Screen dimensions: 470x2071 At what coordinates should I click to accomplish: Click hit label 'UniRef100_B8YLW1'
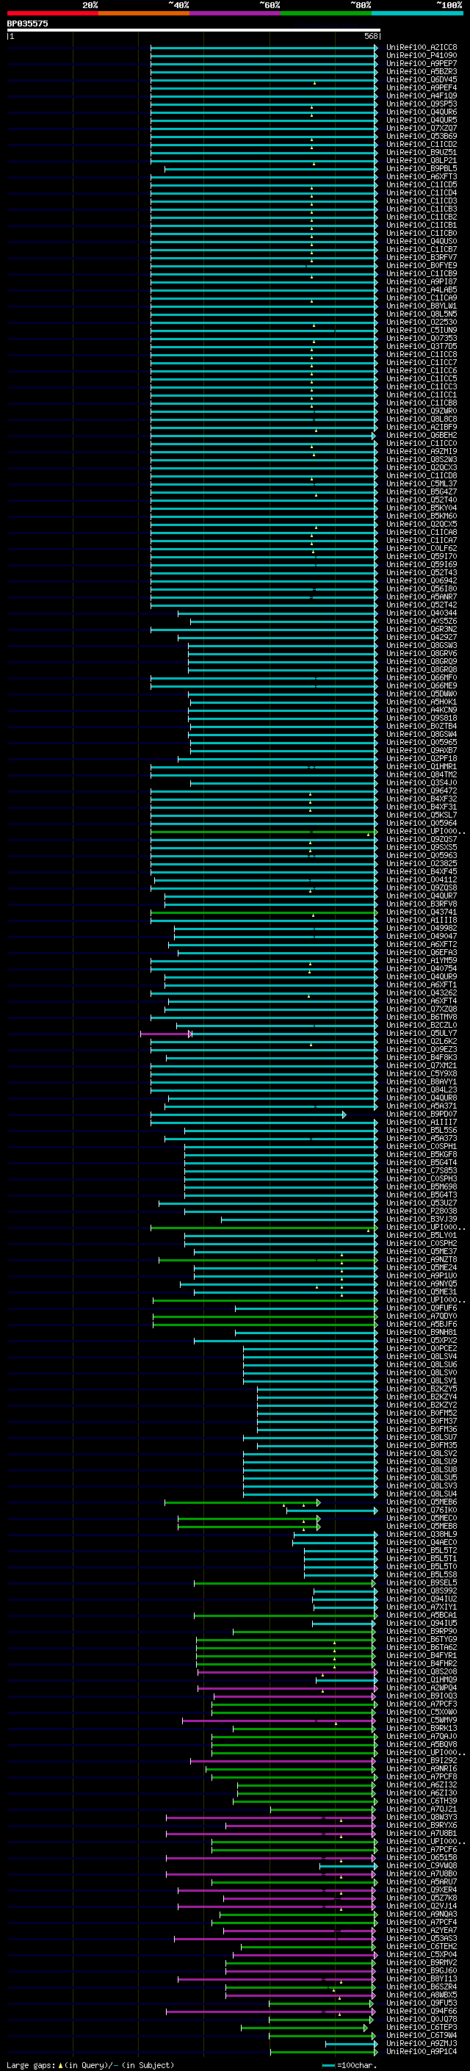tap(422, 306)
